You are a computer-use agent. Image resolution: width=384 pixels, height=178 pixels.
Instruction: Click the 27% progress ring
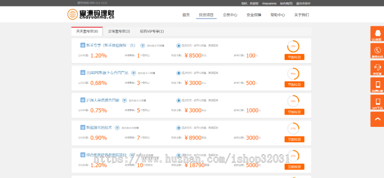293,128
